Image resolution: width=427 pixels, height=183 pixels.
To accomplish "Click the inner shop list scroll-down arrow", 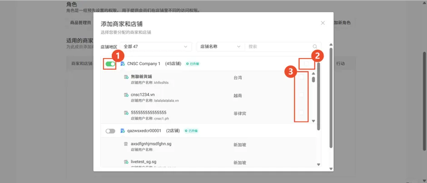I will click(313, 121).
